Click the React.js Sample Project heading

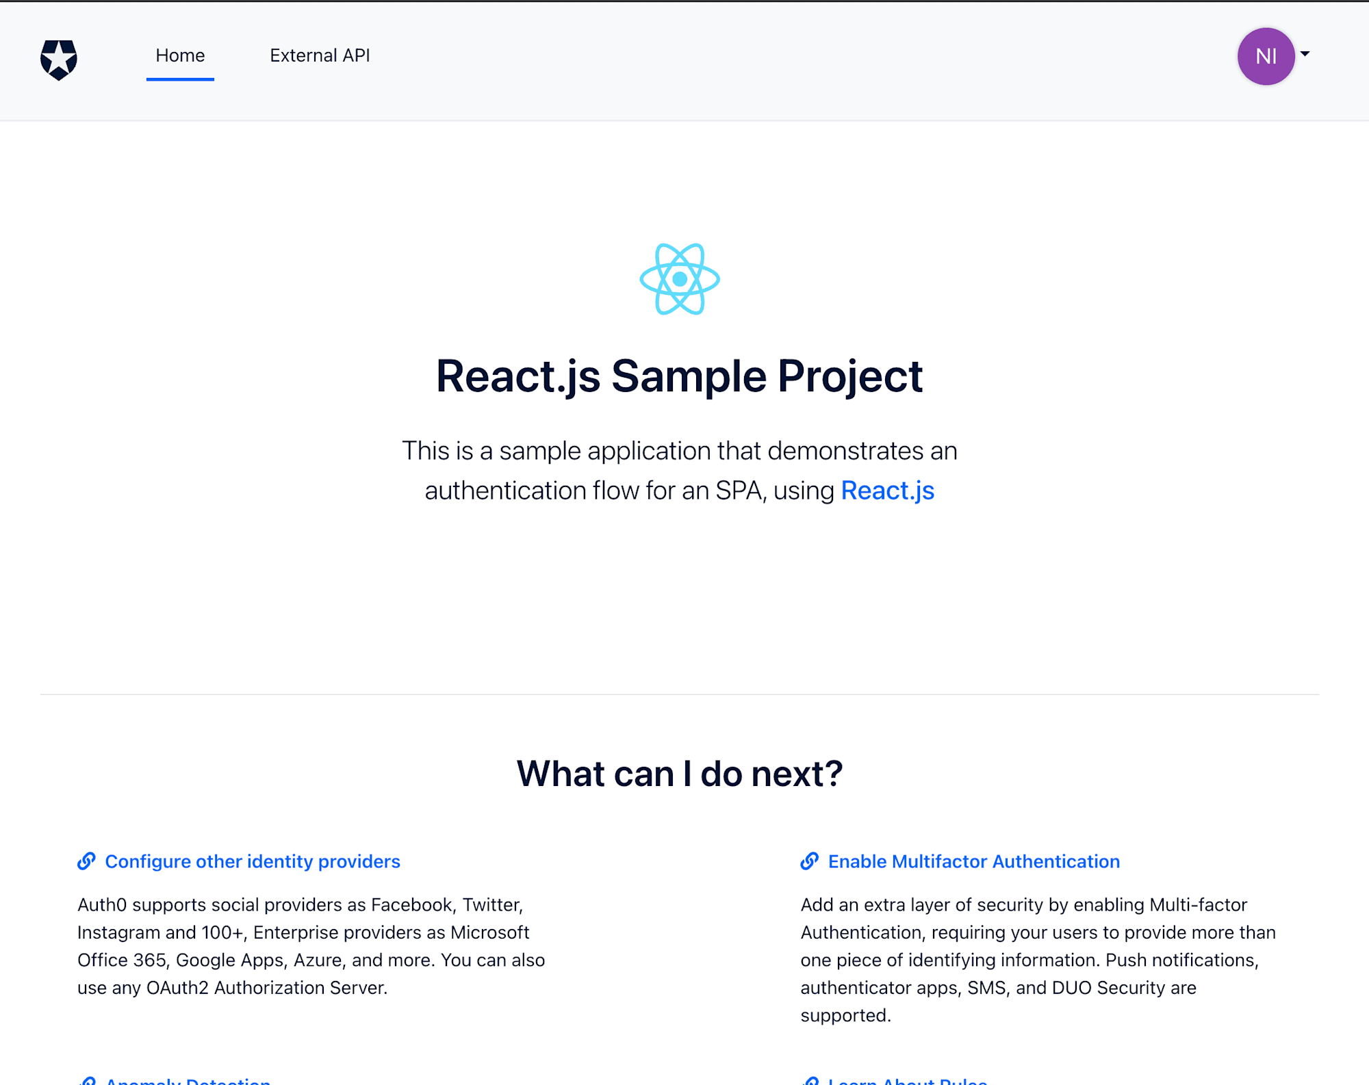[680, 376]
